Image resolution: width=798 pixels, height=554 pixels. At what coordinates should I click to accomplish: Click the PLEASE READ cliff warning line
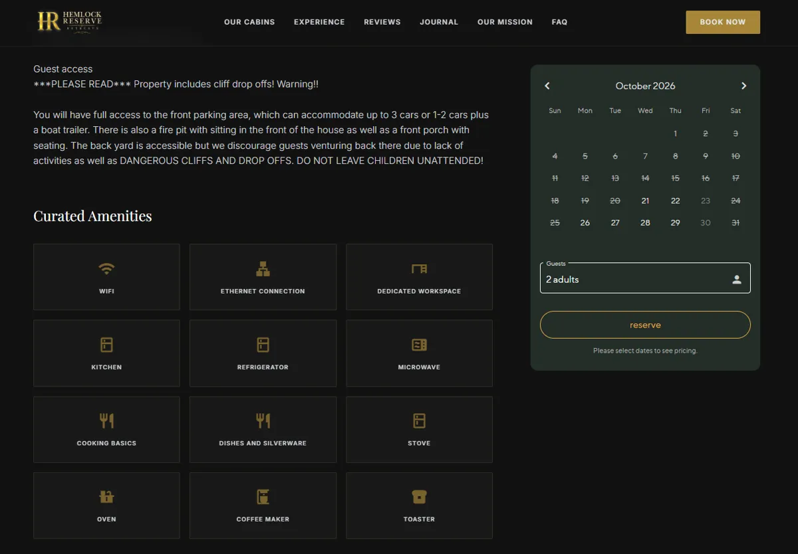[x=176, y=84]
